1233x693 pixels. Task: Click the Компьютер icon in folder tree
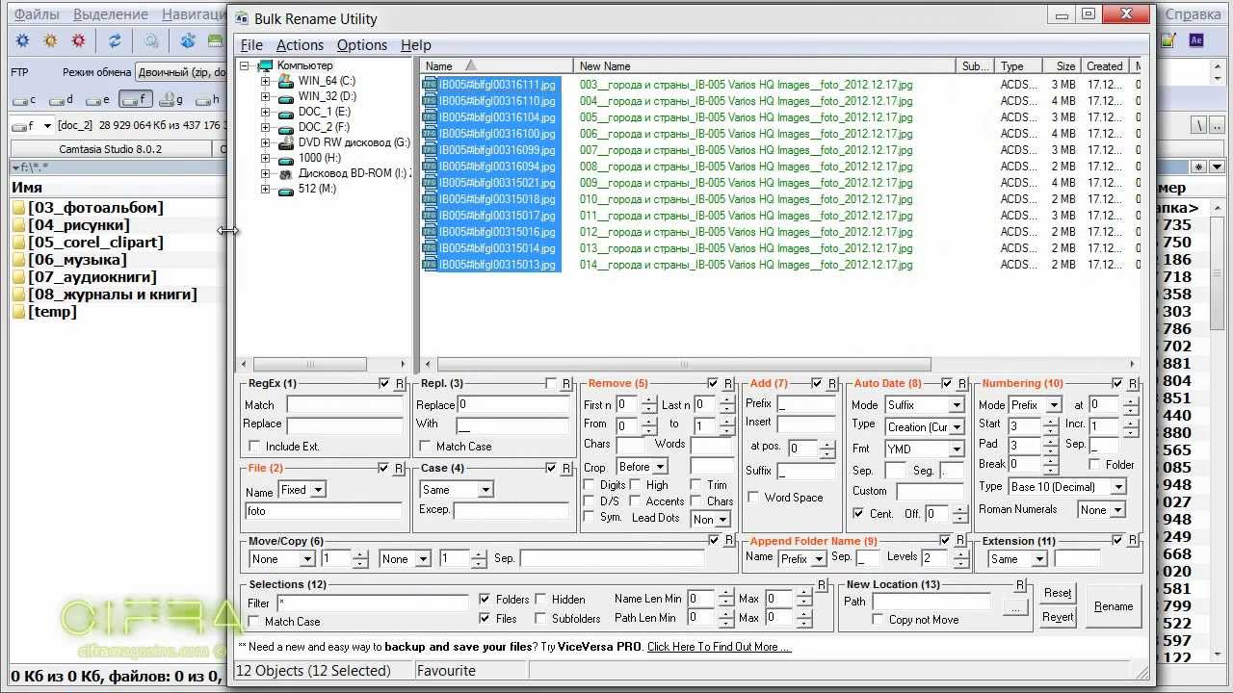(266, 65)
